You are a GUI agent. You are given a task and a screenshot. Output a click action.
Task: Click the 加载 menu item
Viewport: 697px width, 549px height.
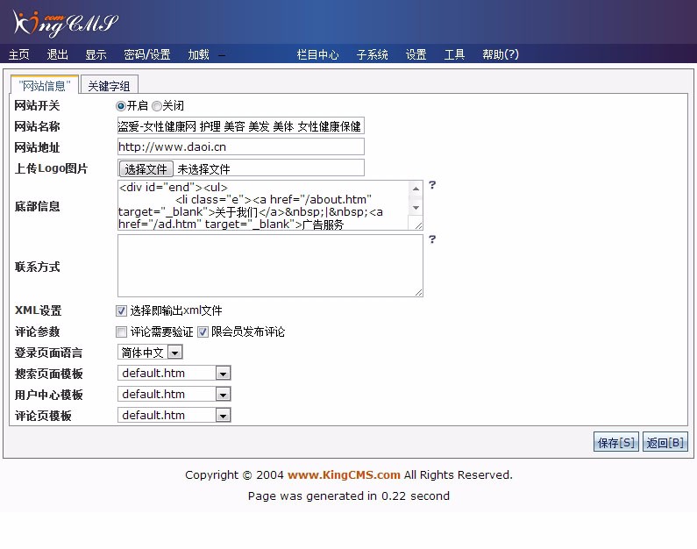(198, 54)
